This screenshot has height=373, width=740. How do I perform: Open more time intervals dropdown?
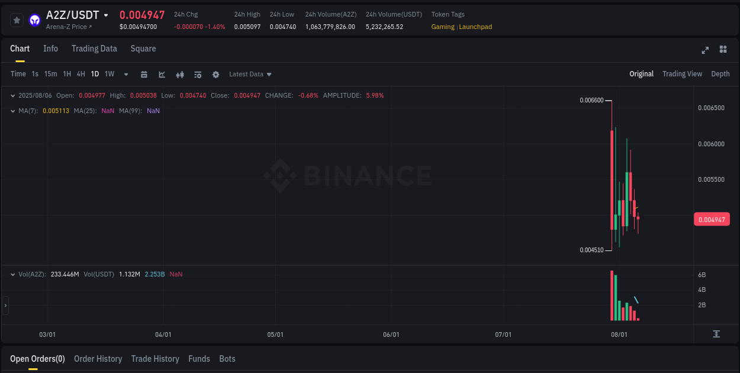pos(126,75)
